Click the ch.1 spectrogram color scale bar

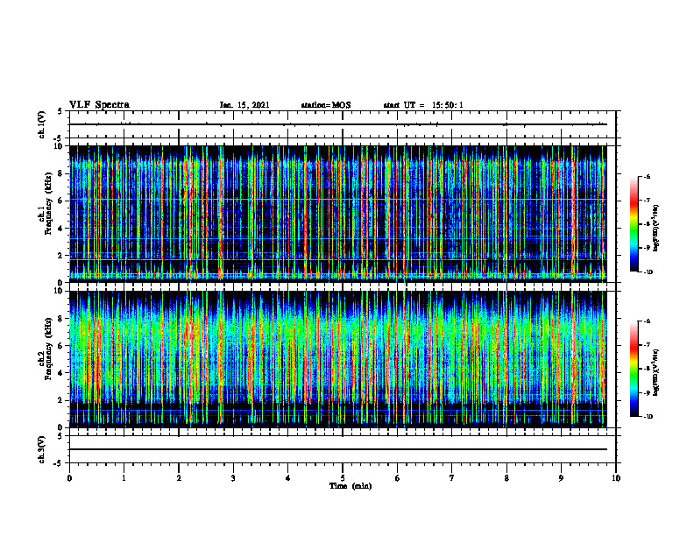coord(634,224)
